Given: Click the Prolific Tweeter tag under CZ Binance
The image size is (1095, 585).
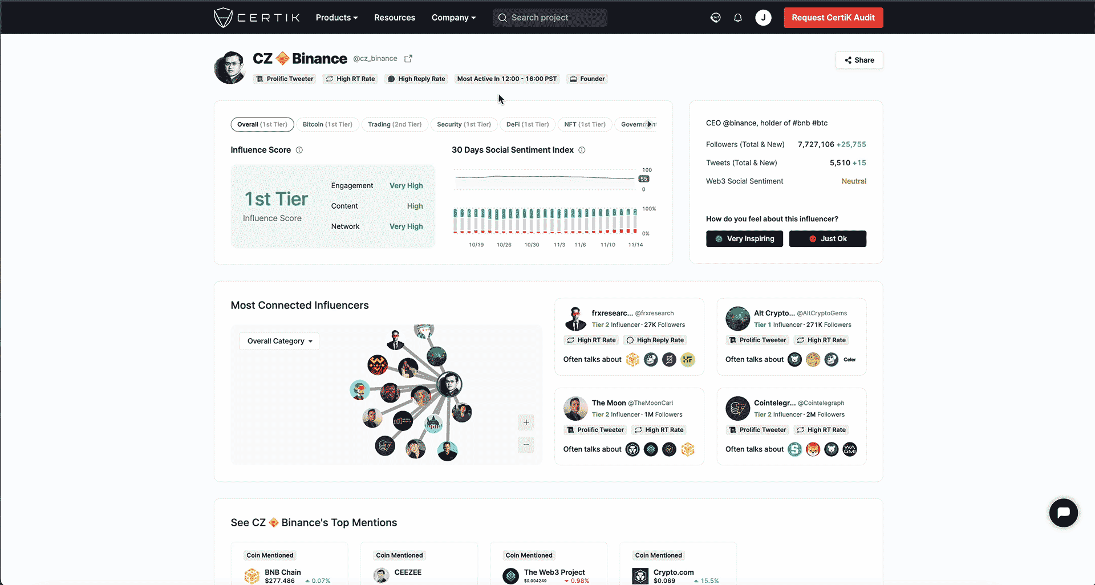Looking at the screenshot, I should click(285, 79).
